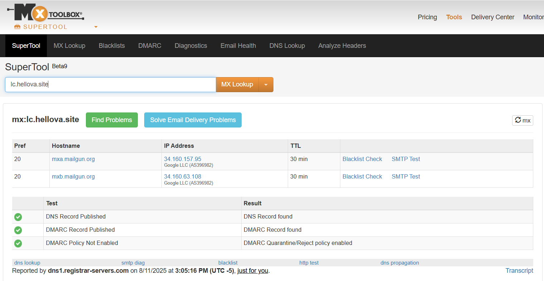
Task: Open Delivery Center in top menu
Action: click(x=492, y=17)
